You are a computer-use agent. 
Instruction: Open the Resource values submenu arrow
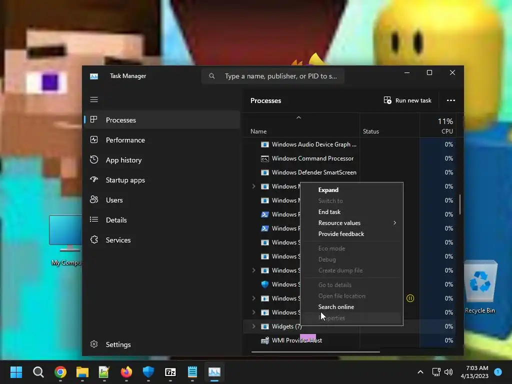pyautogui.click(x=395, y=222)
